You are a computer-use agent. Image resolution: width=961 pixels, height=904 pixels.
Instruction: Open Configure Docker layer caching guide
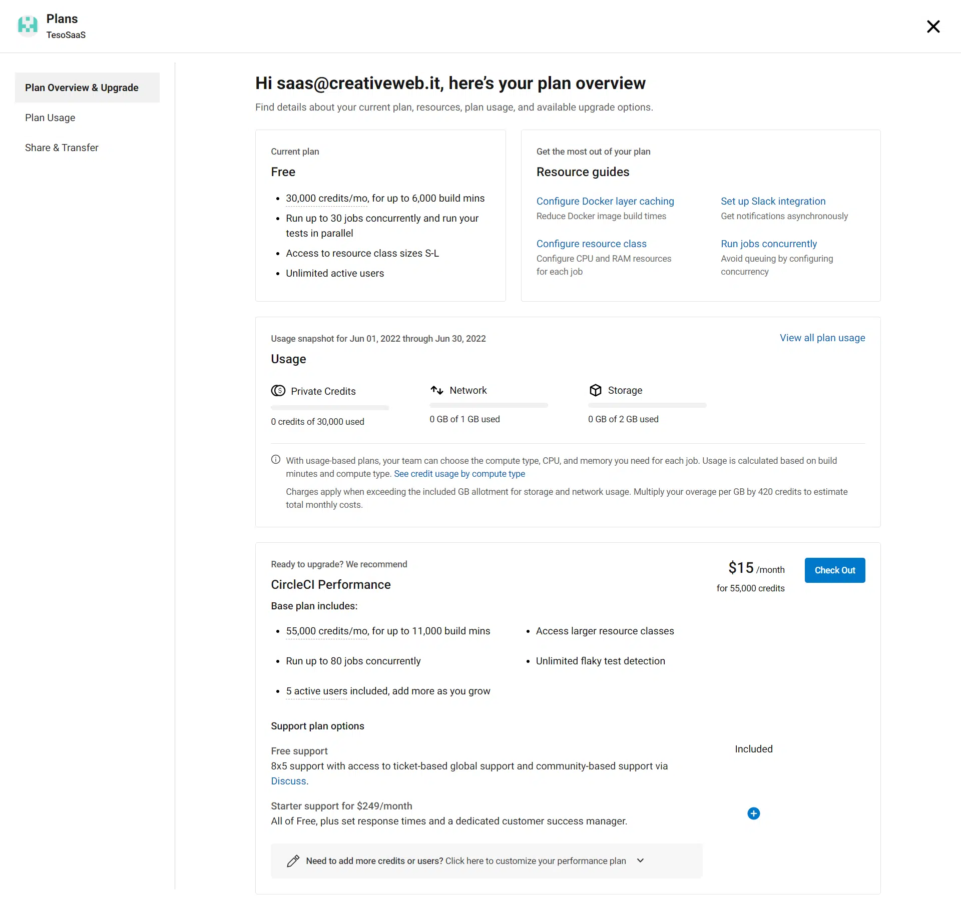tap(605, 201)
